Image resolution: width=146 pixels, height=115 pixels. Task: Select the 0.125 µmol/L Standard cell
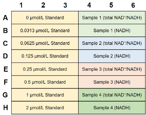click(45, 56)
